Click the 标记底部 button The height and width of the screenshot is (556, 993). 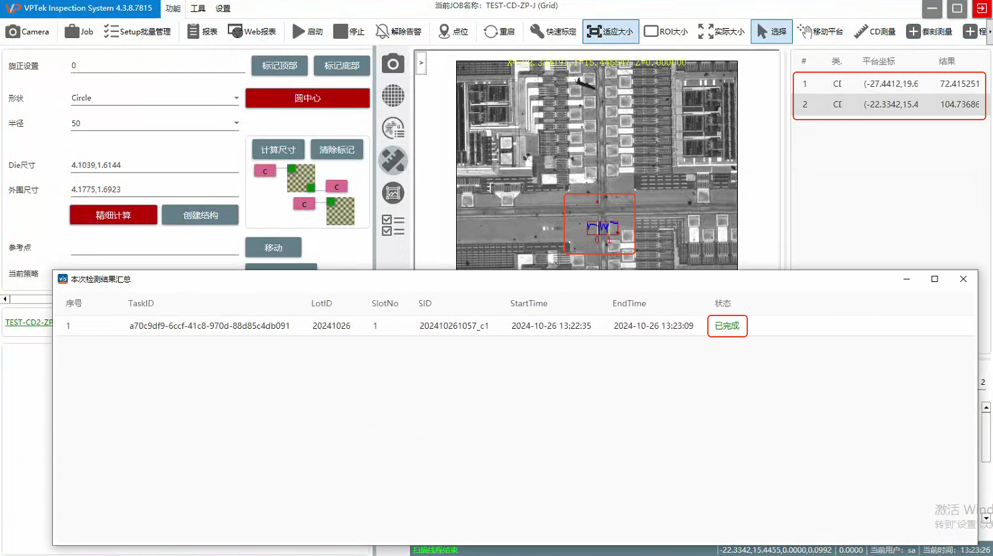(342, 65)
